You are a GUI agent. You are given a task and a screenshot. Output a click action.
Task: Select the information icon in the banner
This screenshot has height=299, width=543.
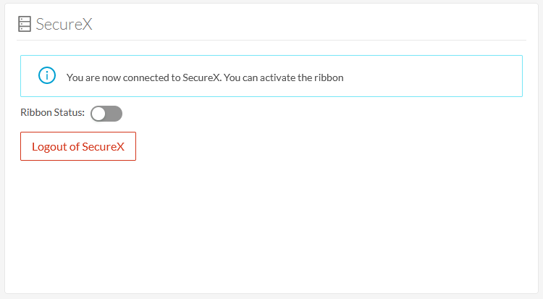tap(47, 75)
